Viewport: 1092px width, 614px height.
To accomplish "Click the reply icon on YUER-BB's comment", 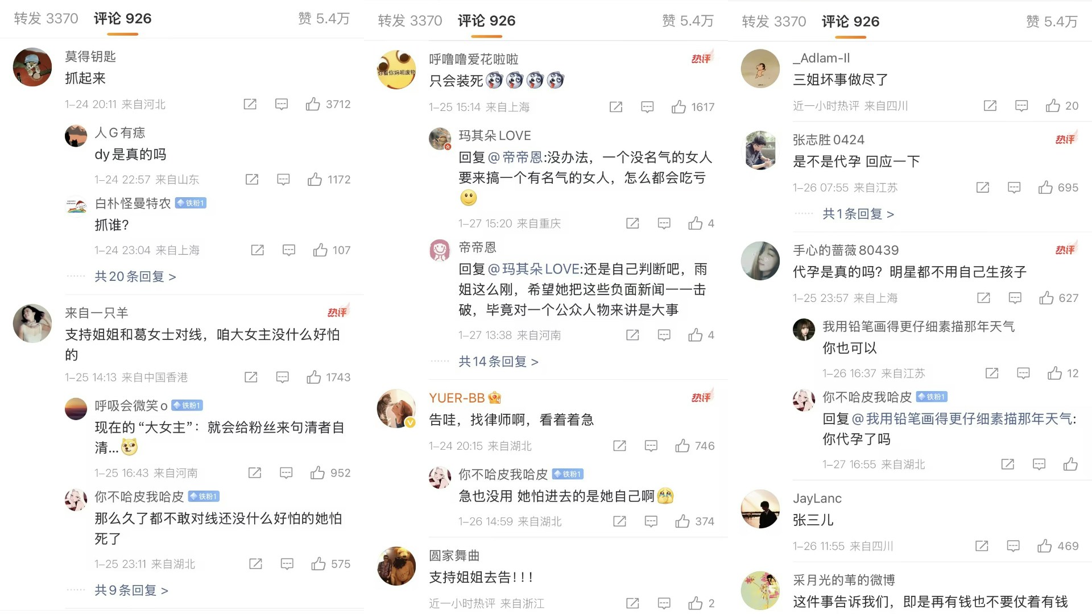I will 651,446.
